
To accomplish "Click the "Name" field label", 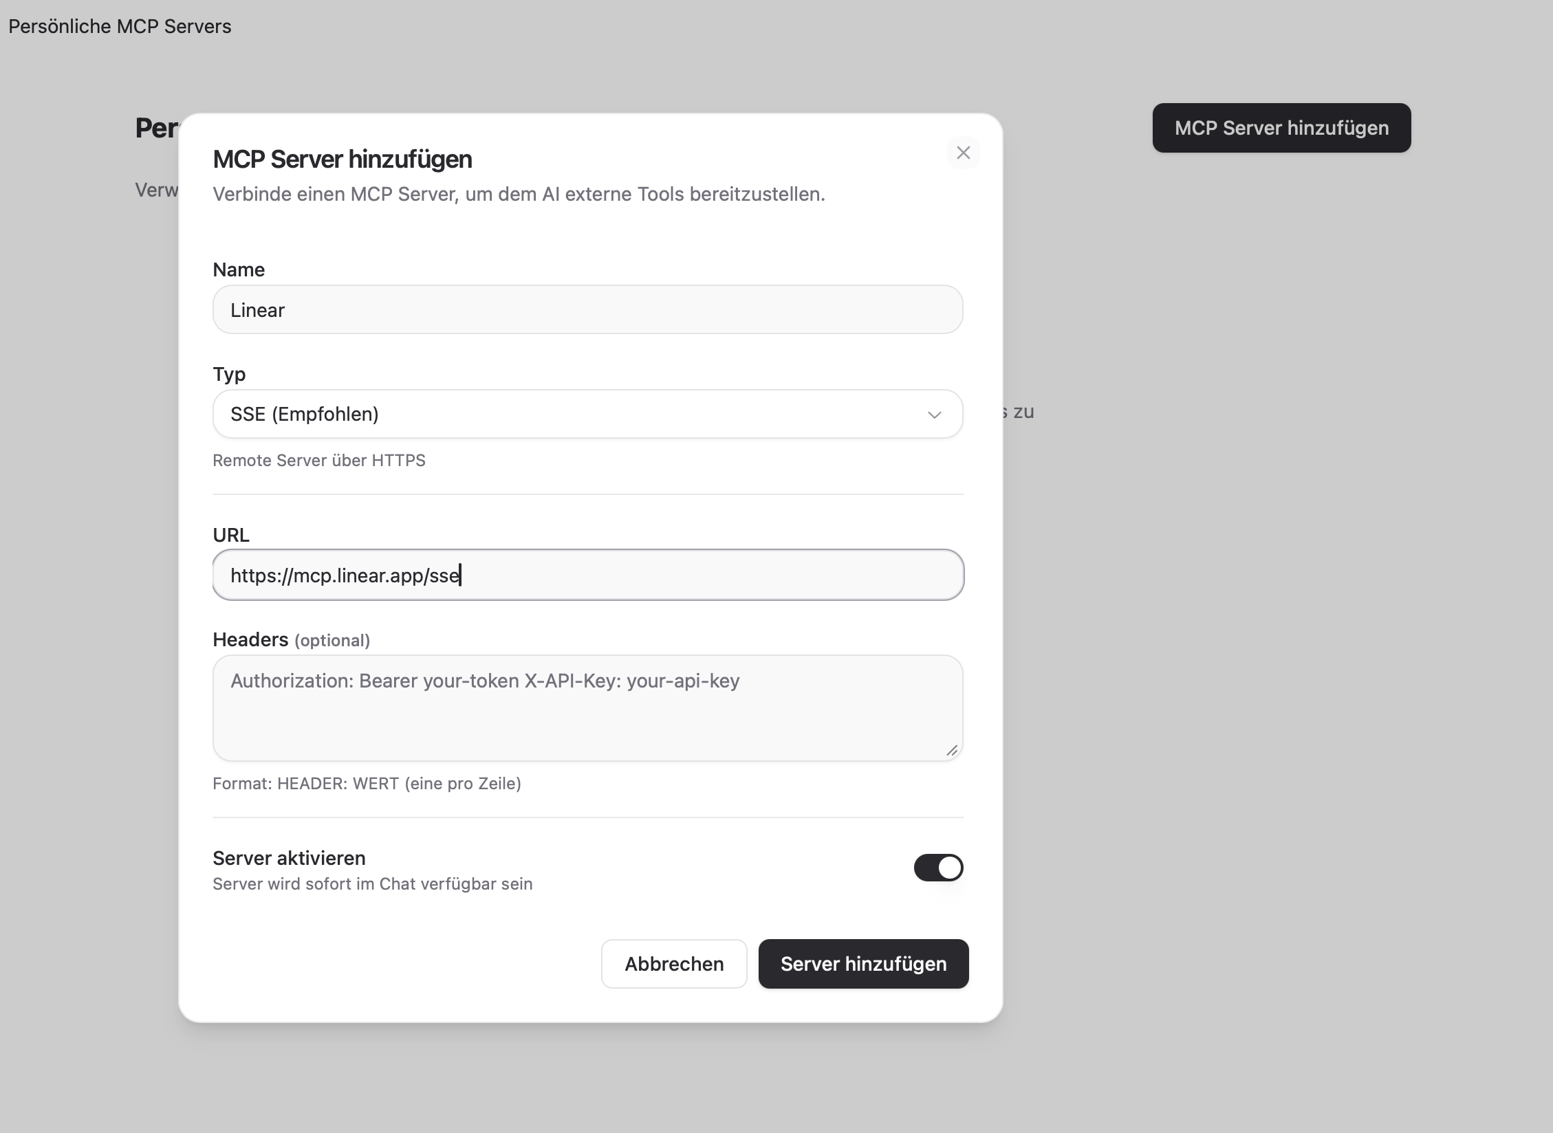I will pos(239,269).
